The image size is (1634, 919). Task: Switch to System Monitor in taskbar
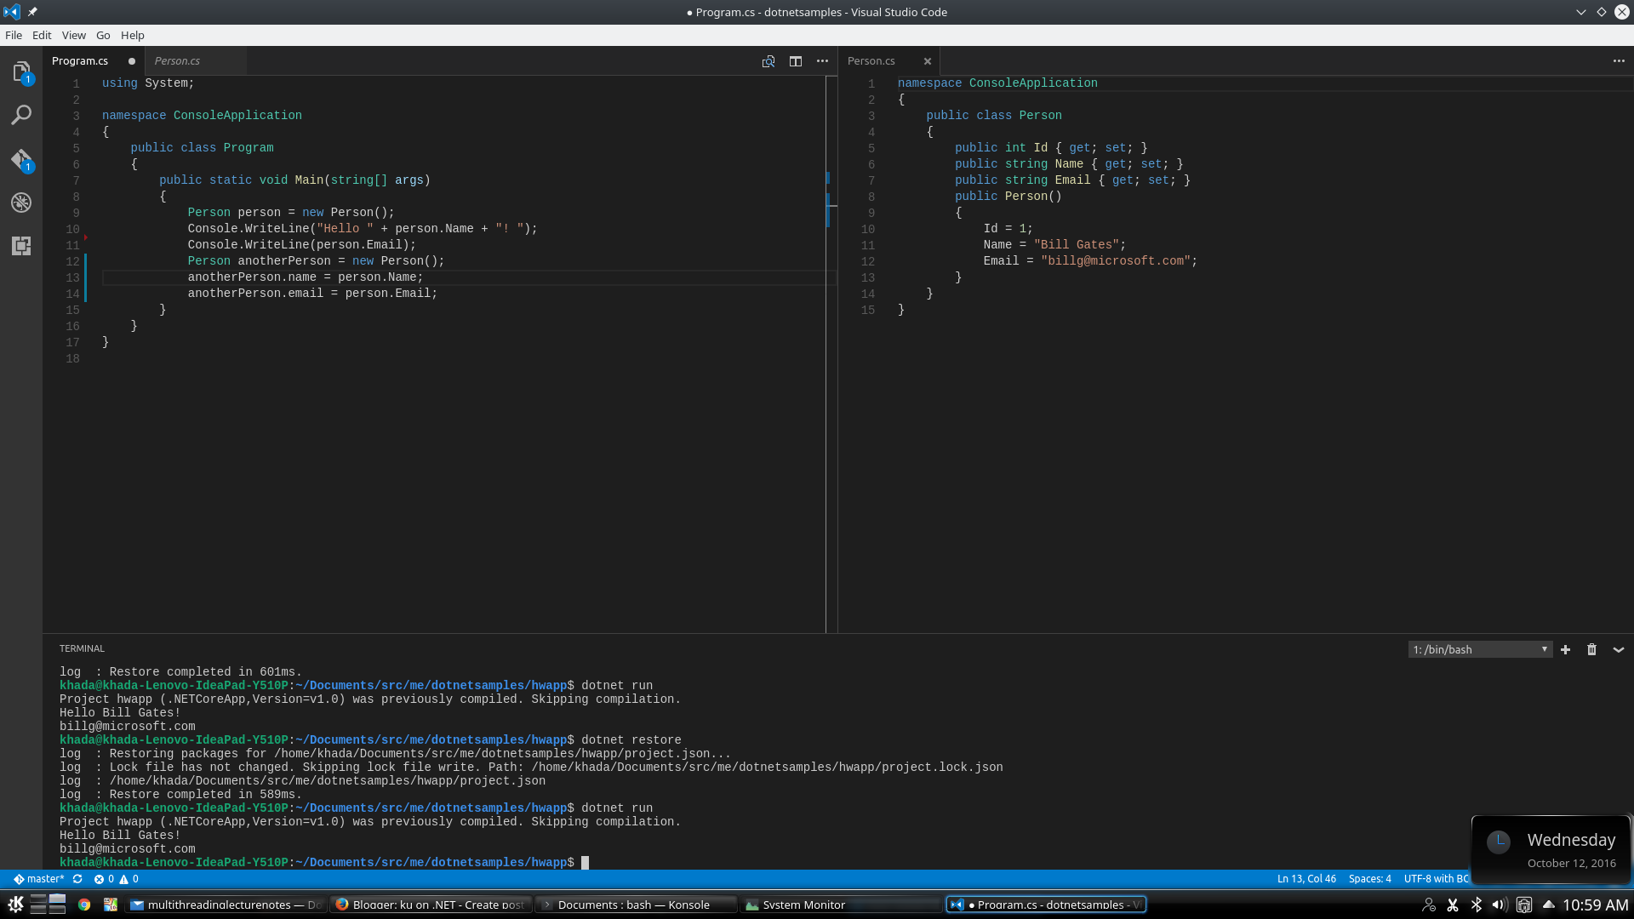pos(841,905)
